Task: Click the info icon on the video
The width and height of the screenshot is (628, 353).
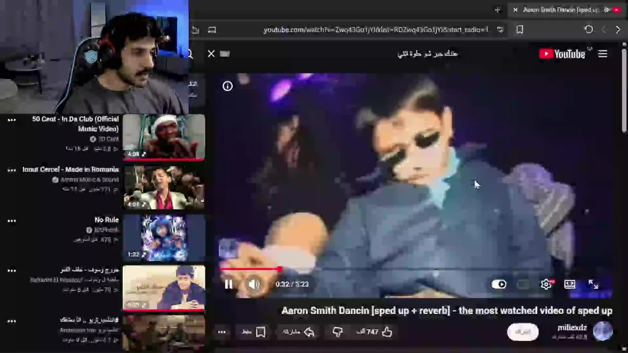Action: tap(228, 86)
